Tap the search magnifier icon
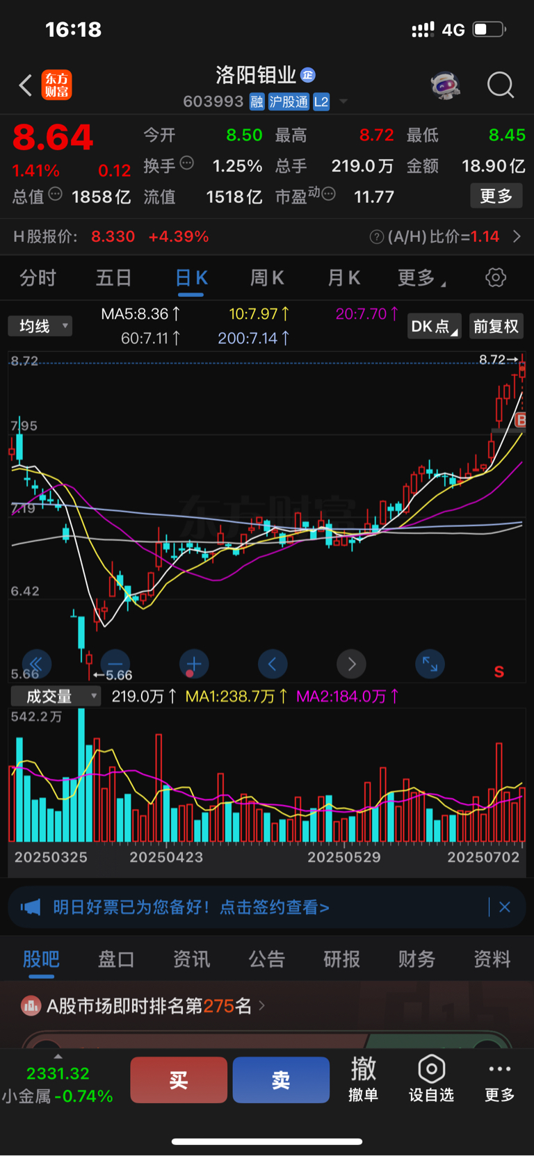534x1156 pixels. 501,85
